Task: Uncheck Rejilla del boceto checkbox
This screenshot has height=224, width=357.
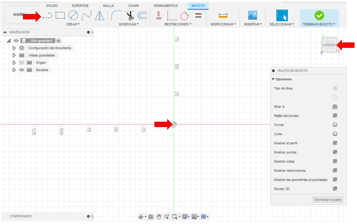Action: tap(335, 116)
